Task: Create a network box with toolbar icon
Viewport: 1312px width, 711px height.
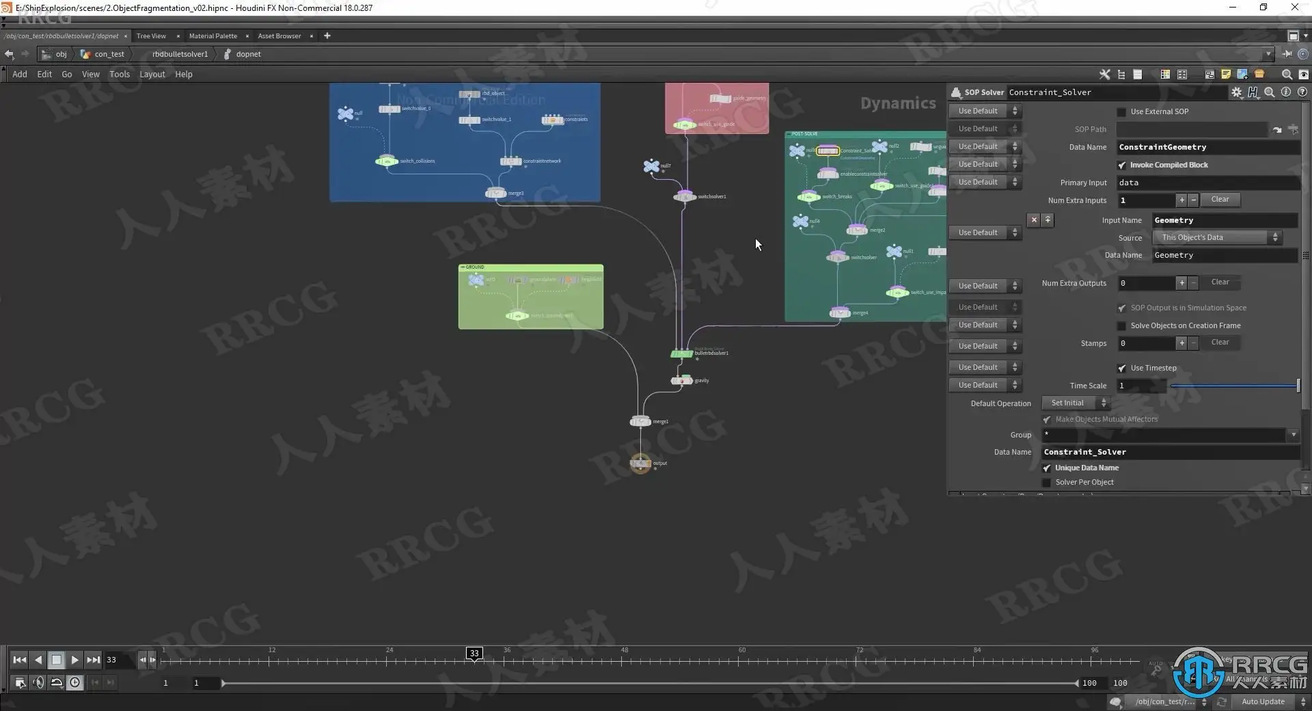Action: [x=1209, y=75]
